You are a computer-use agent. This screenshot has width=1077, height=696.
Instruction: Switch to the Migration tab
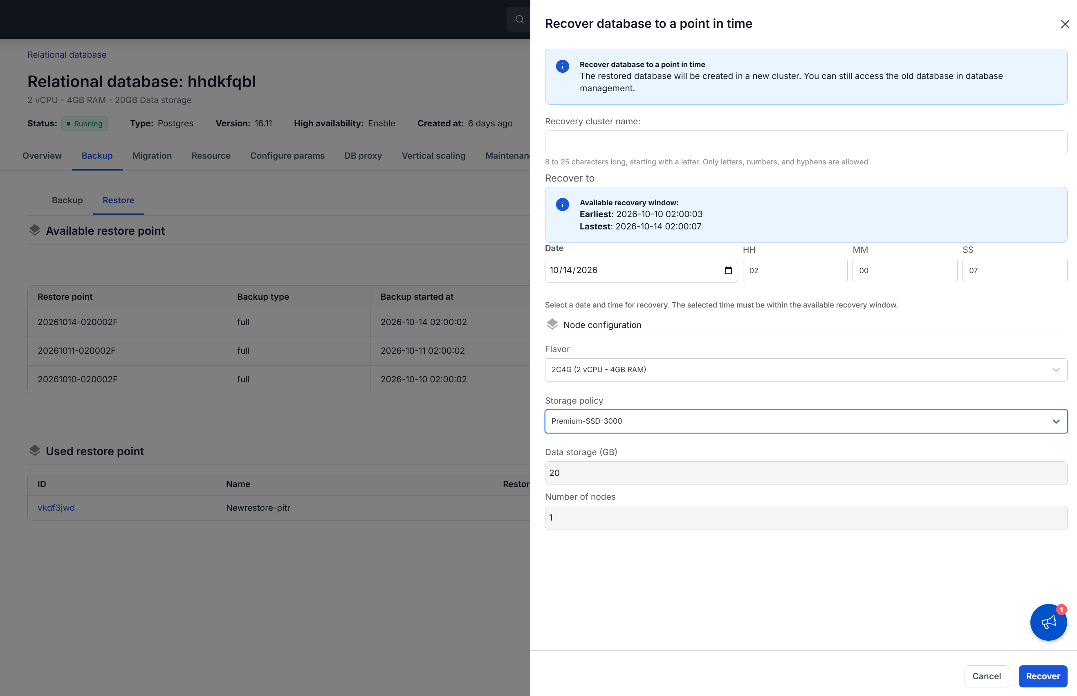coord(152,155)
